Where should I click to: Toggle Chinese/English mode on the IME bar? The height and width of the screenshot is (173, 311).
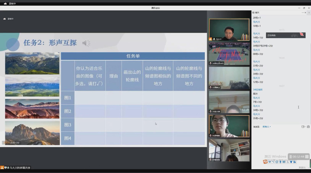270,162
